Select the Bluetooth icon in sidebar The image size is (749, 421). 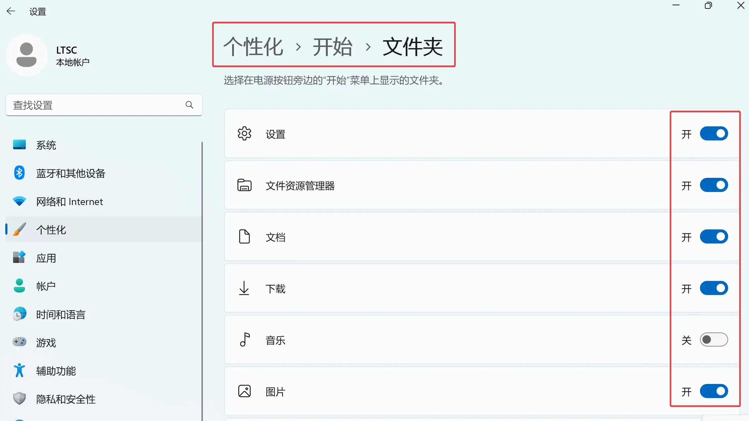[19, 173]
